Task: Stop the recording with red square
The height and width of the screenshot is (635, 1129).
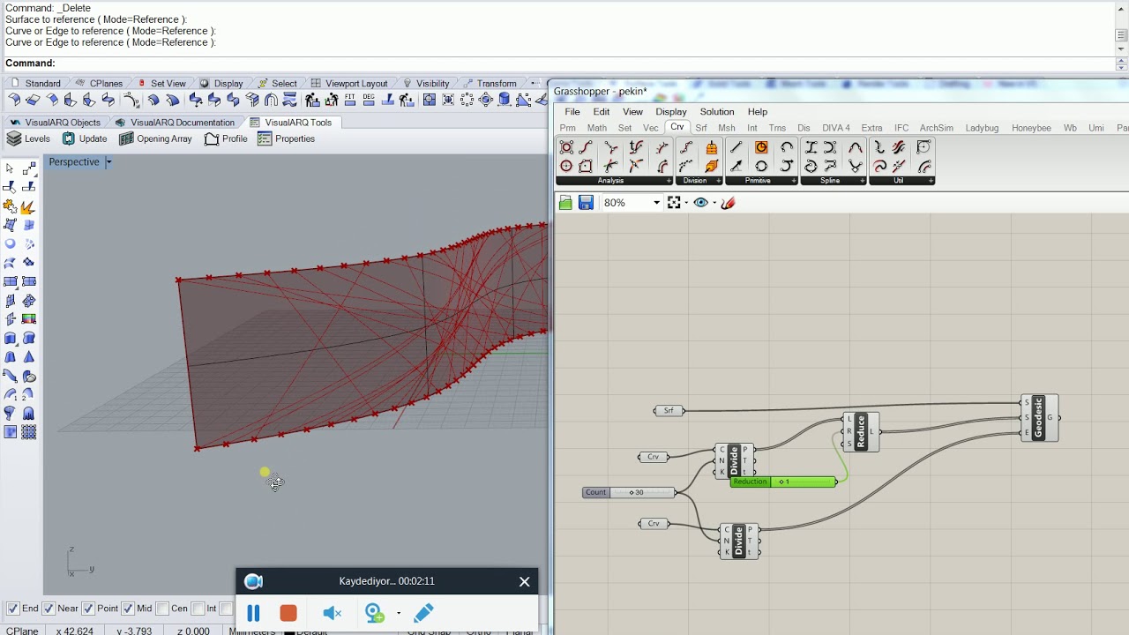Action: click(288, 613)
